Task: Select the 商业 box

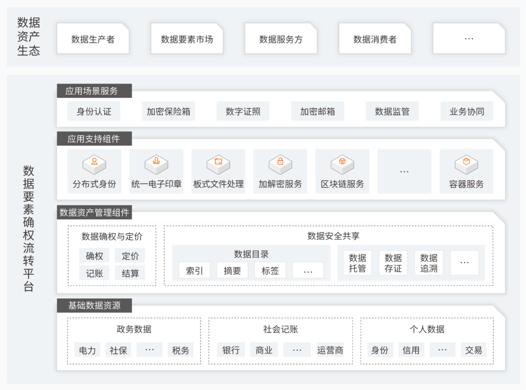Action: [x=264, y=350]
